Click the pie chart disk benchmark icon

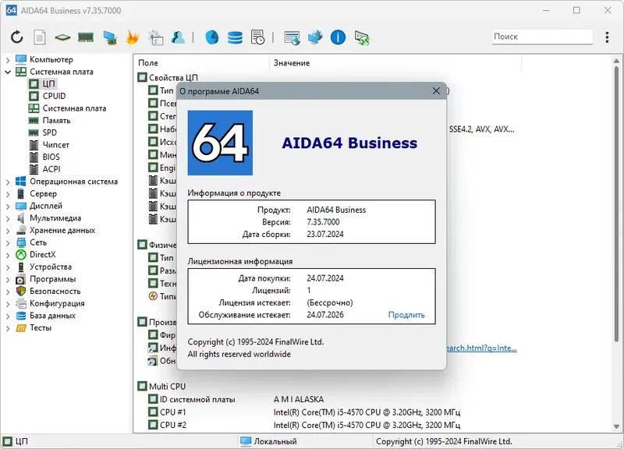click(x=211, y=37)
